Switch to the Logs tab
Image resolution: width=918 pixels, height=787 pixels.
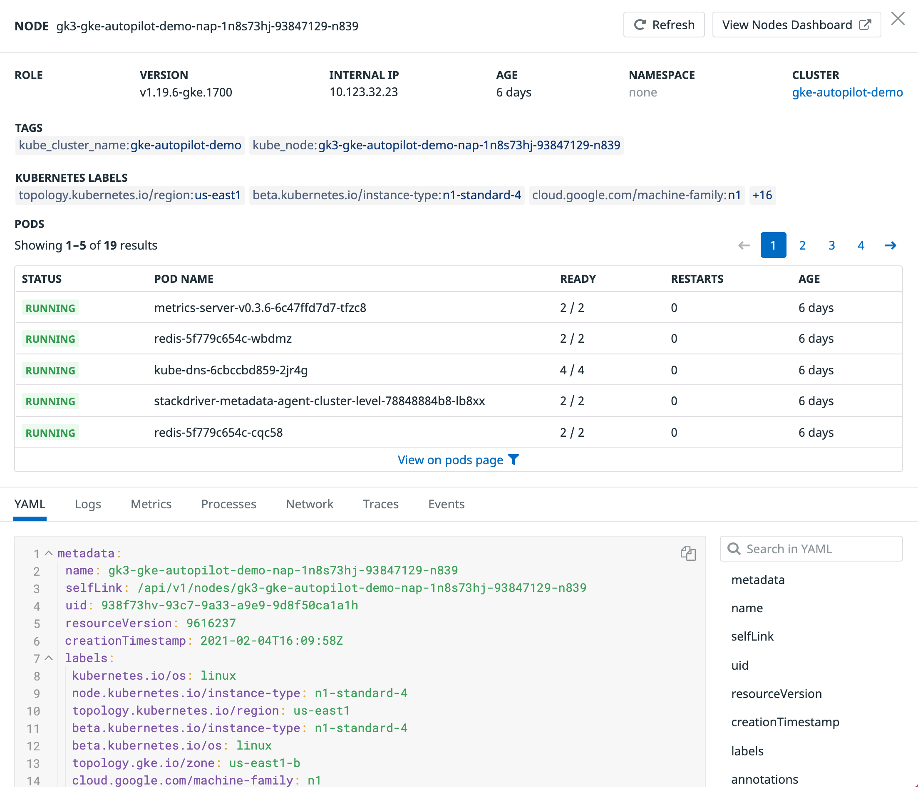tap(88, 504)
